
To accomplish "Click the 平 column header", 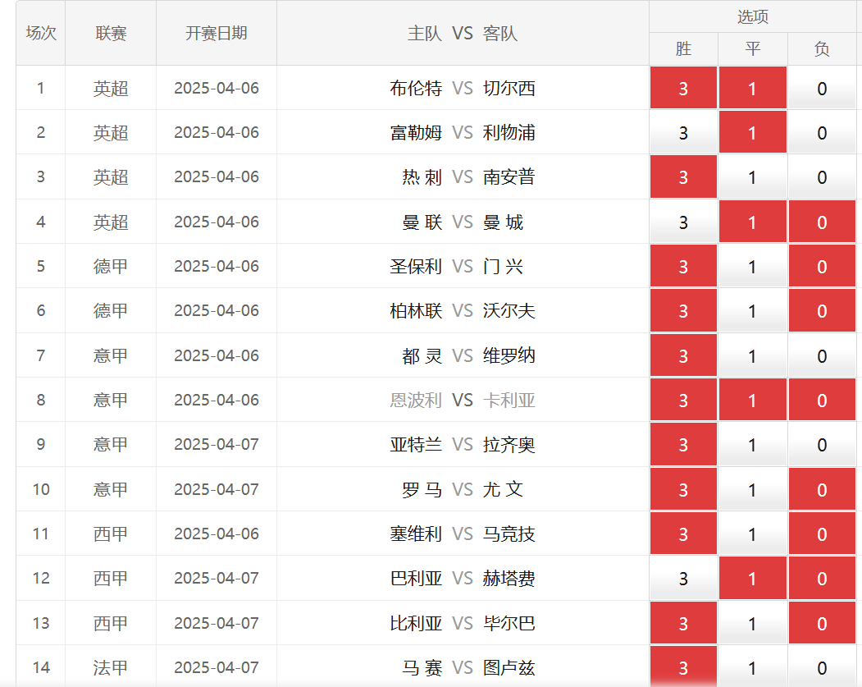I will click(x=753, y=49).
